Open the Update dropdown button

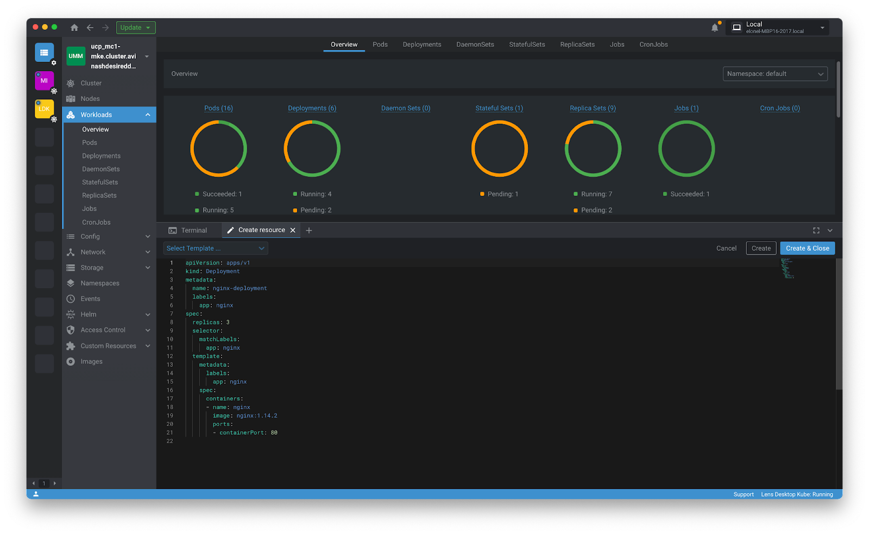136,28
